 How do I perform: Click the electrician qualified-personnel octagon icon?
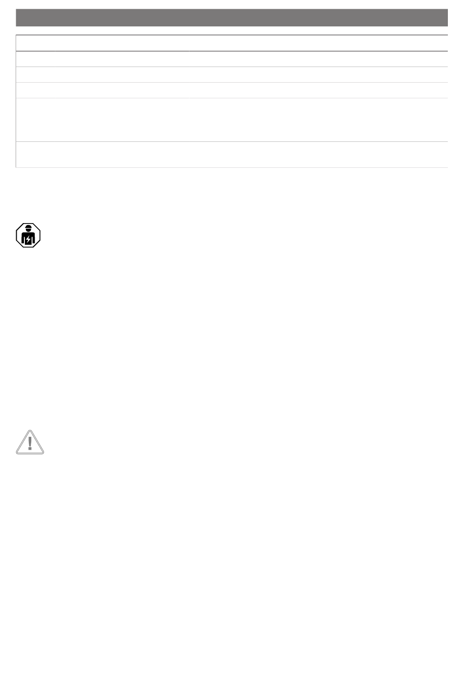pos(28,235)
